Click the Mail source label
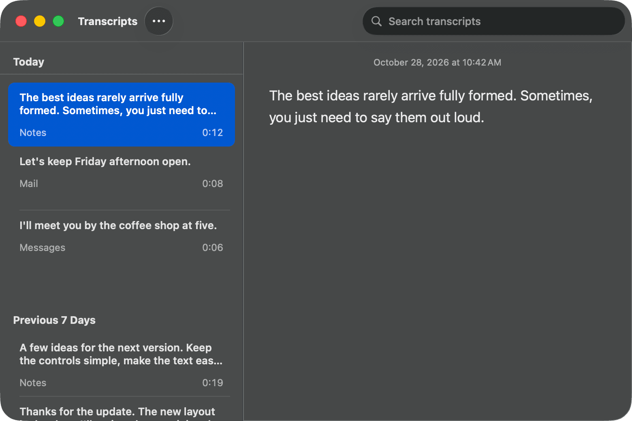This screenshot has height=421, width=632. coord(29,184)
